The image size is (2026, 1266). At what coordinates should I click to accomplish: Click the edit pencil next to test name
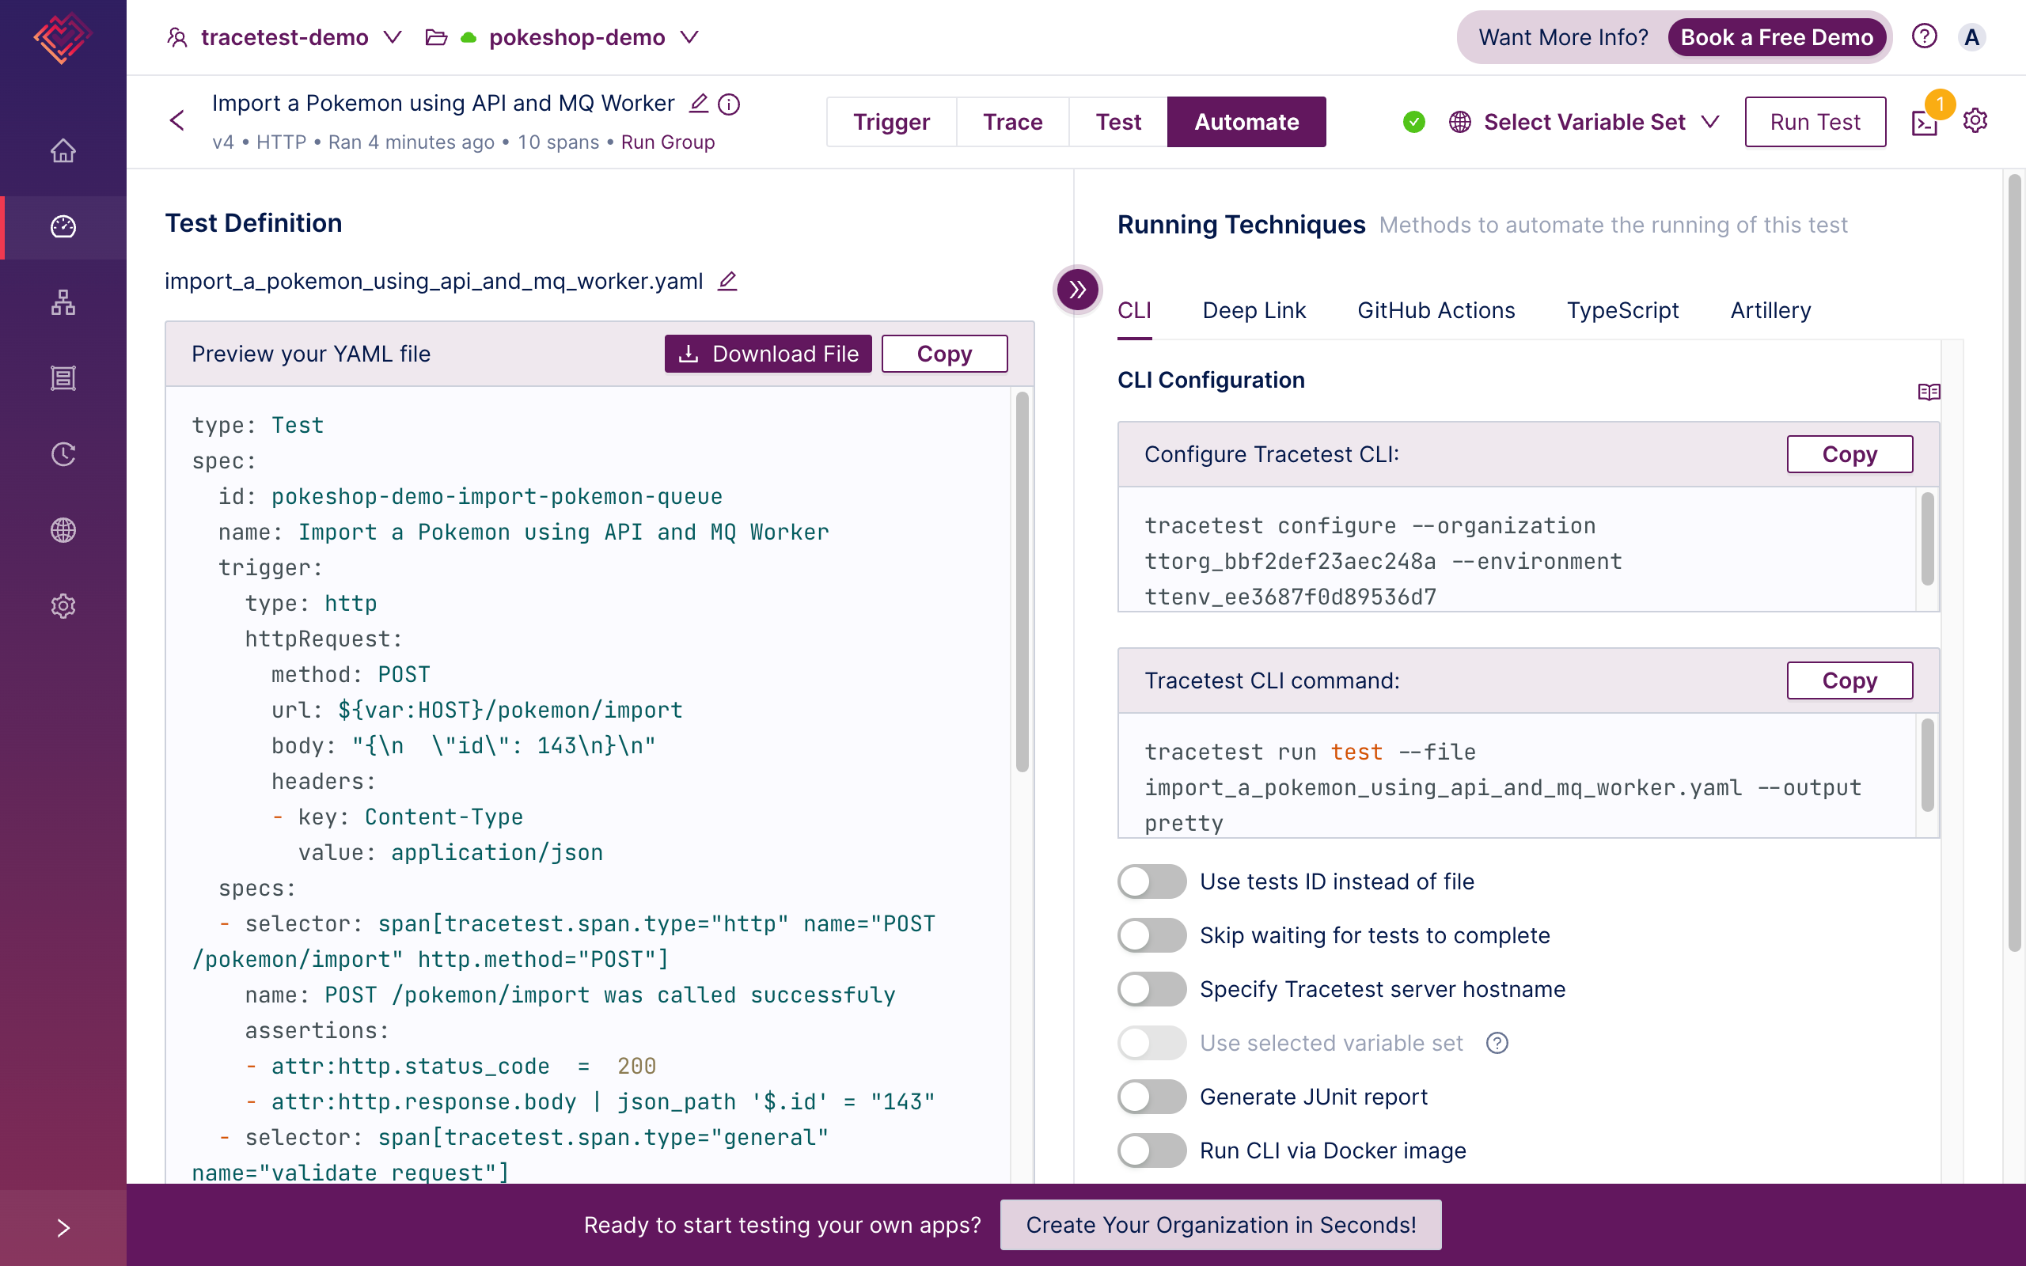698,104
